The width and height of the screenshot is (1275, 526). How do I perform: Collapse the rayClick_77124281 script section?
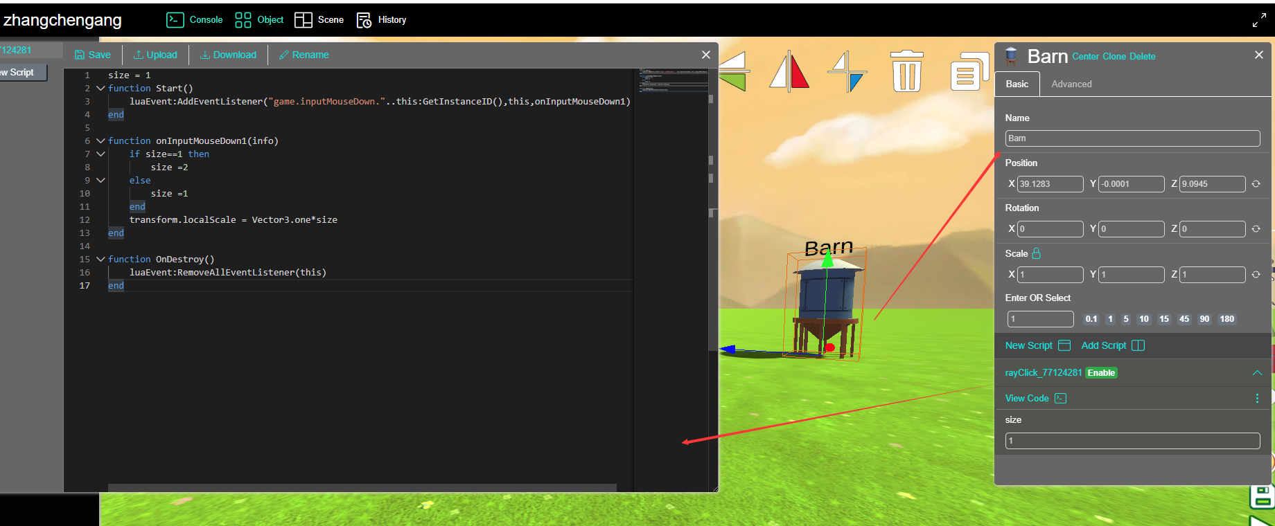(x=1257, y=373)
